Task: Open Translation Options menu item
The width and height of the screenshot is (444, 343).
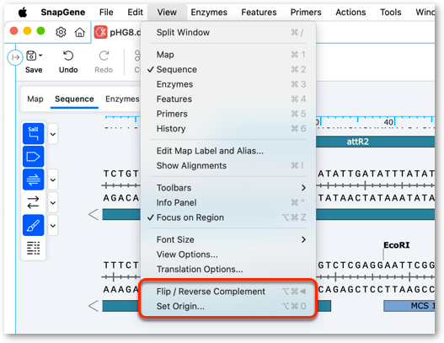Action: (x=228, y=269)
